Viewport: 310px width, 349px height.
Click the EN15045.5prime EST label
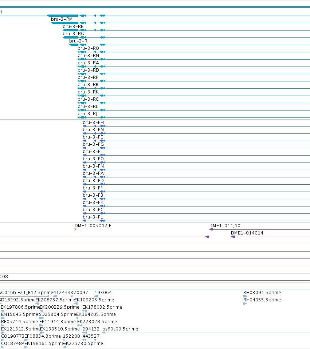point(20,314)
